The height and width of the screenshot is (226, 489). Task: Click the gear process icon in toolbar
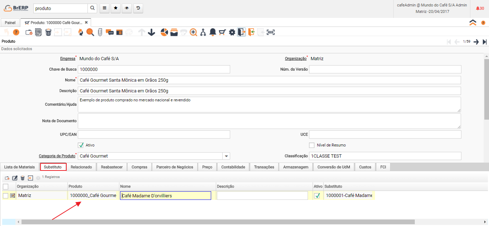pyautogui.click(x=232, y=32)
